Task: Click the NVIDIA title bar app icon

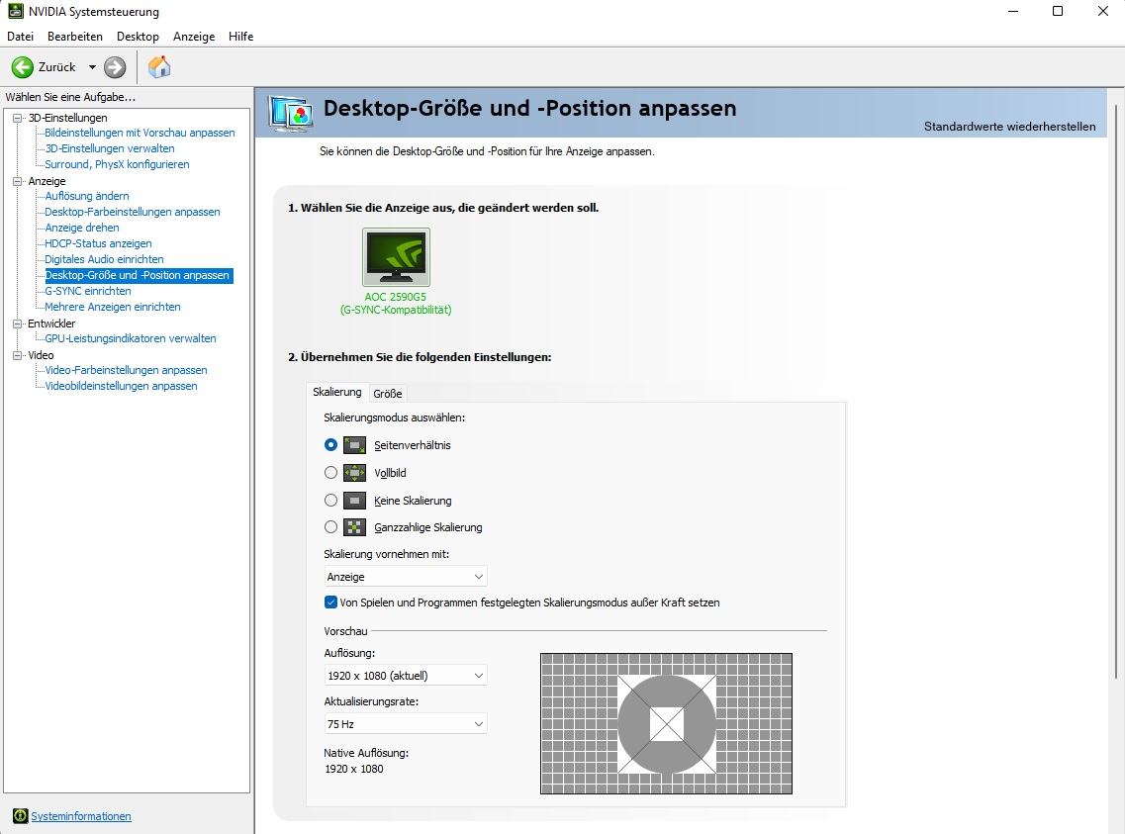Action: [x=15, y=12]
